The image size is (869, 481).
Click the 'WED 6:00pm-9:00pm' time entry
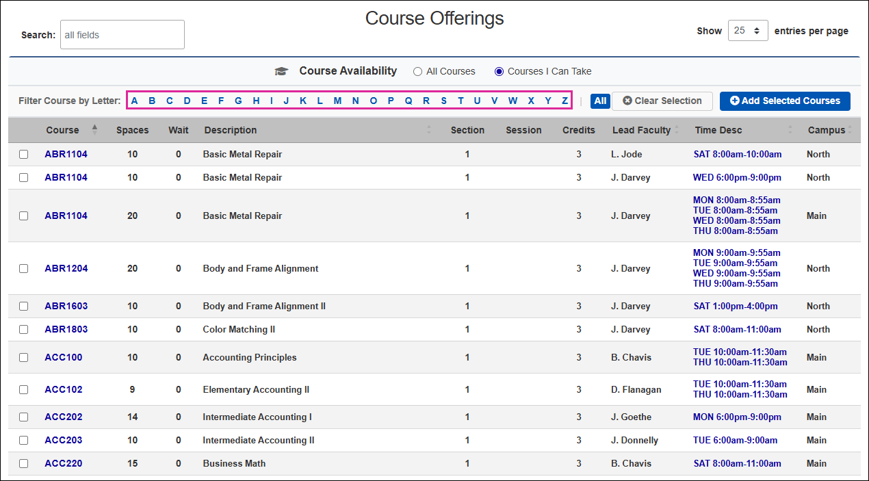pos(737,177)
